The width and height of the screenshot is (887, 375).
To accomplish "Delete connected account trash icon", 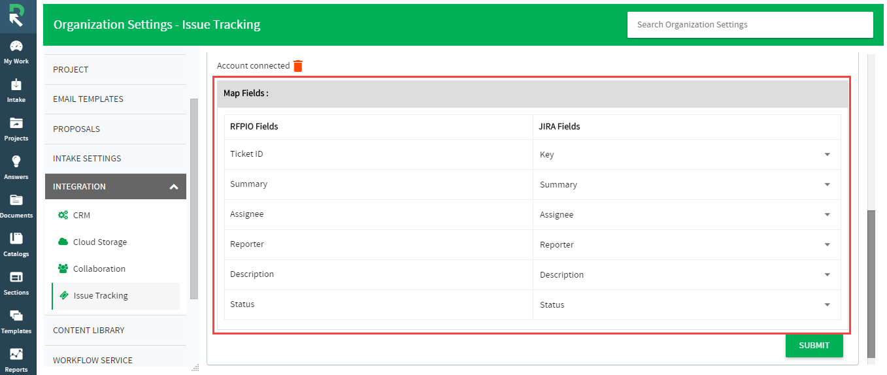I will 298,65.
